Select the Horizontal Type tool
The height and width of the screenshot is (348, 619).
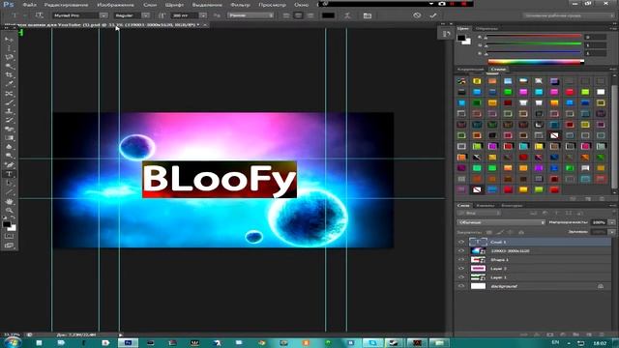point(9,174)
